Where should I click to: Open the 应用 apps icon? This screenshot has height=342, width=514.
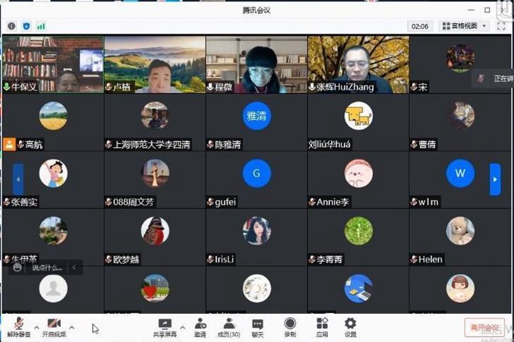pos(322,326)
